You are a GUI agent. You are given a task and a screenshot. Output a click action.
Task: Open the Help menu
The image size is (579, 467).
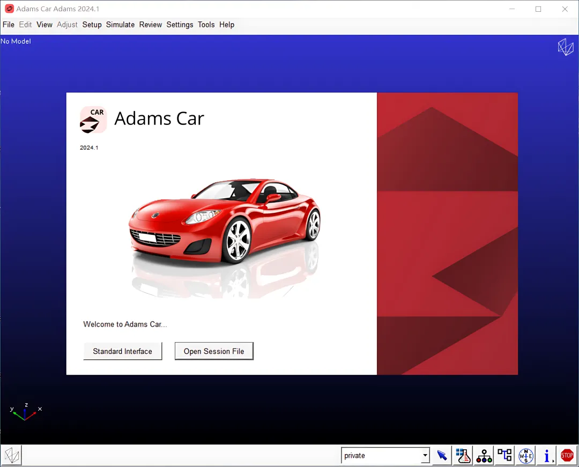[x=227, y=25]
